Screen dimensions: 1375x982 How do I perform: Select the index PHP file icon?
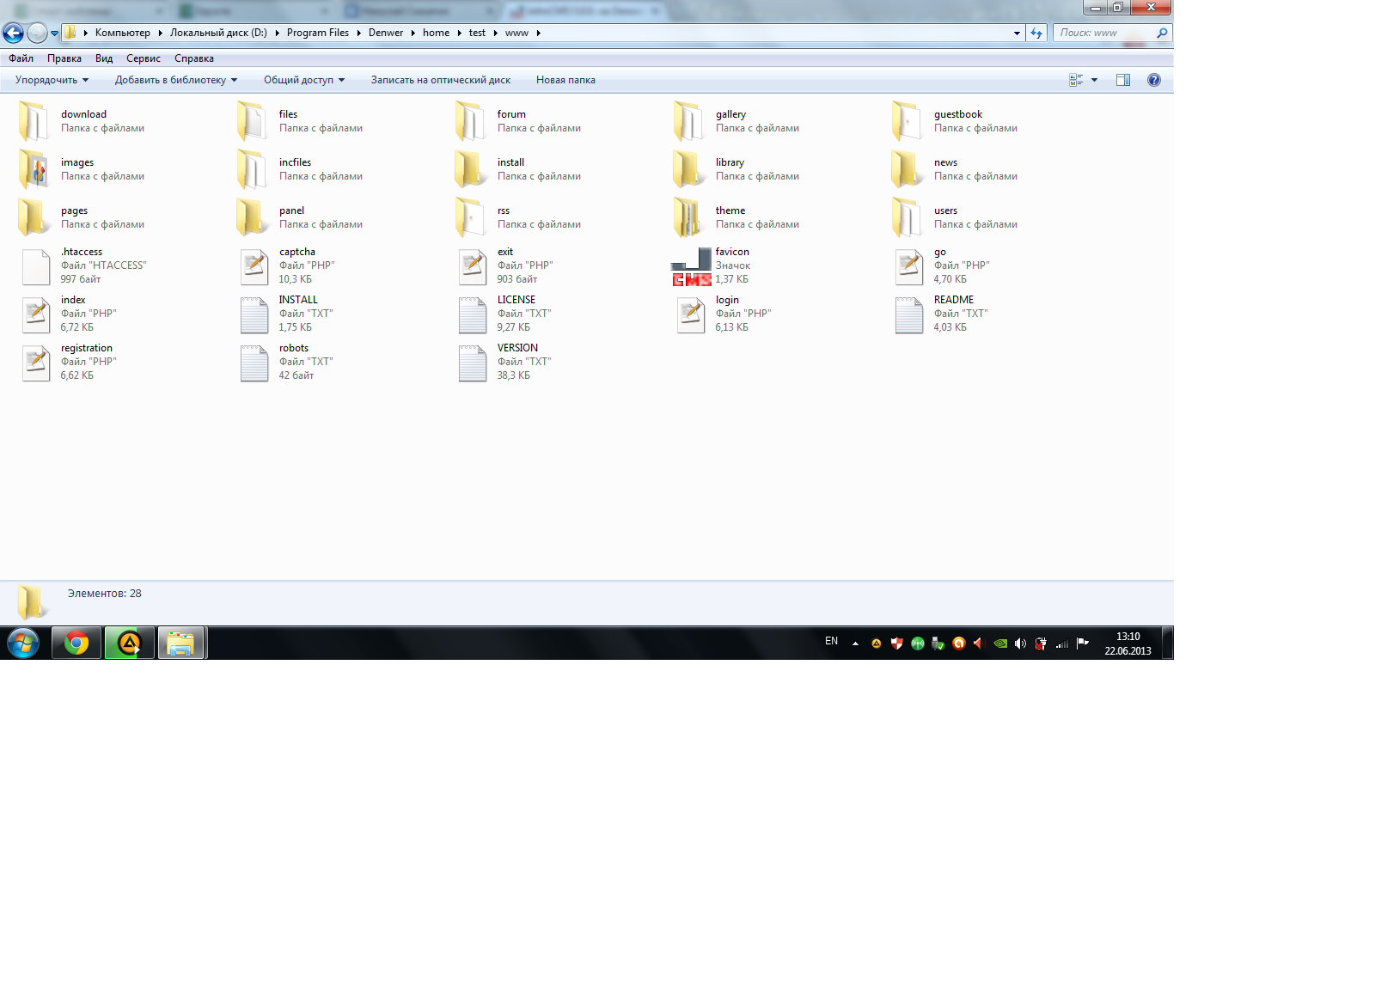tap(36, 314)
